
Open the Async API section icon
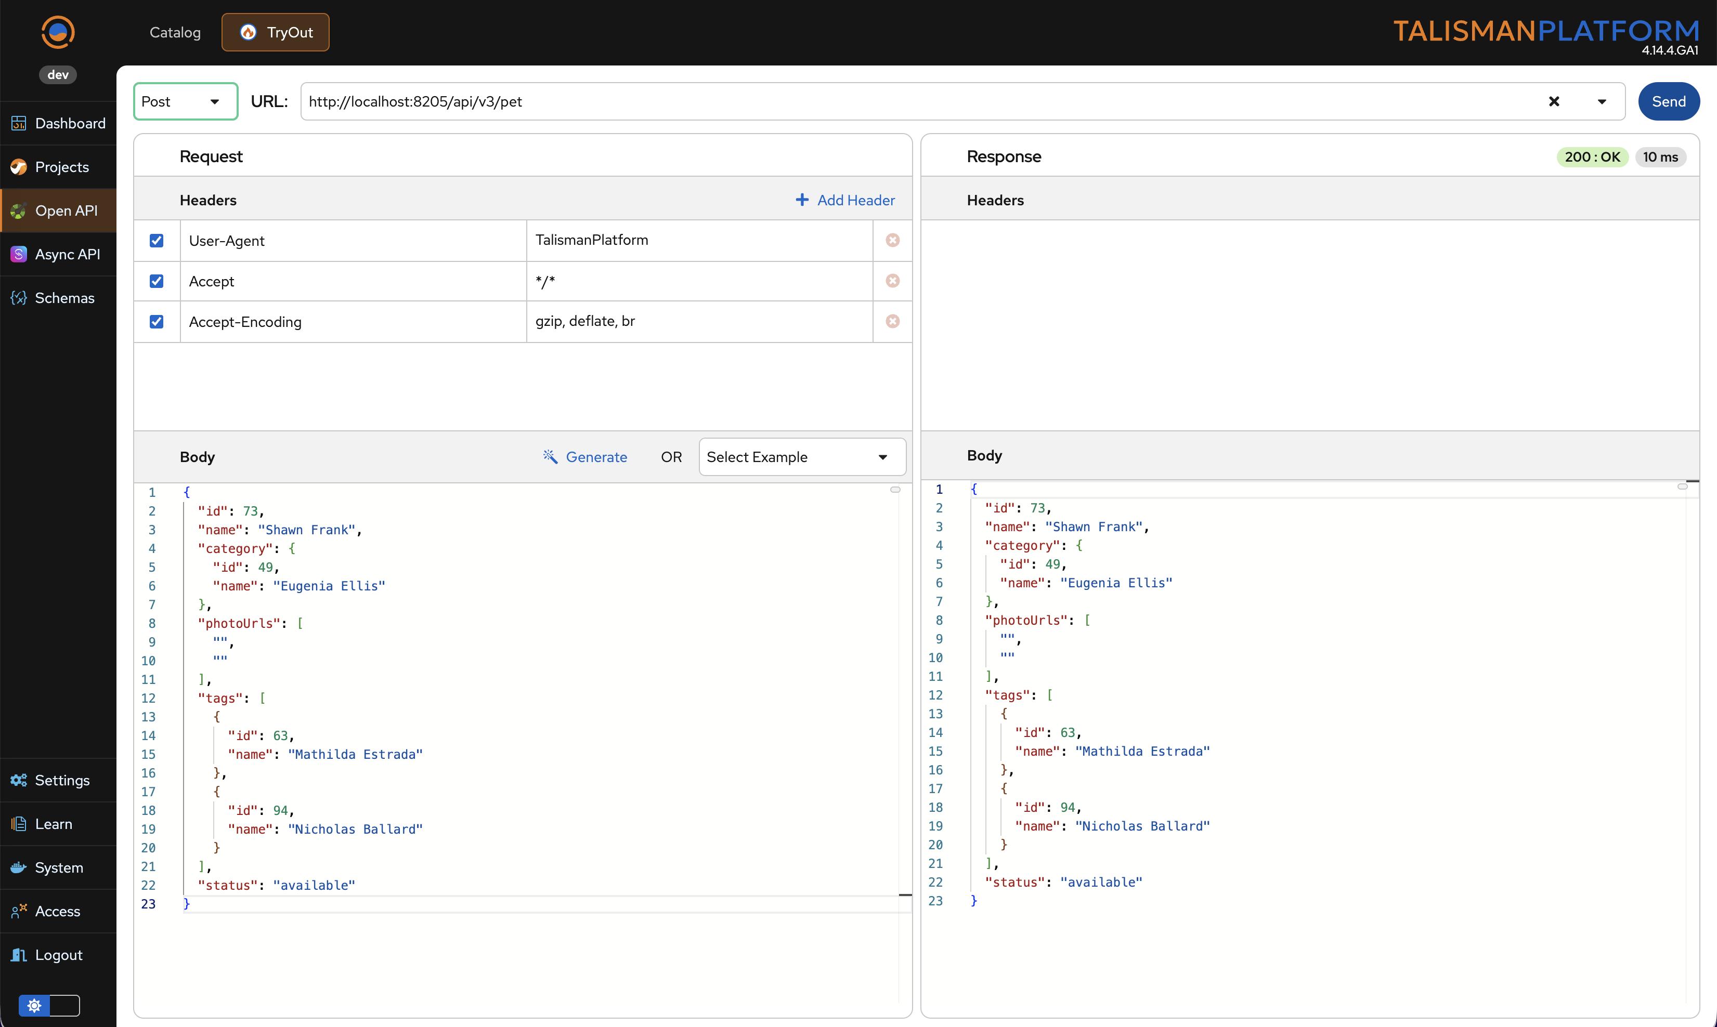(x=19, y=254)
